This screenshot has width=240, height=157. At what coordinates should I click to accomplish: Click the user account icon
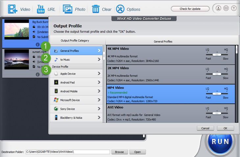(x=219, y=9)
